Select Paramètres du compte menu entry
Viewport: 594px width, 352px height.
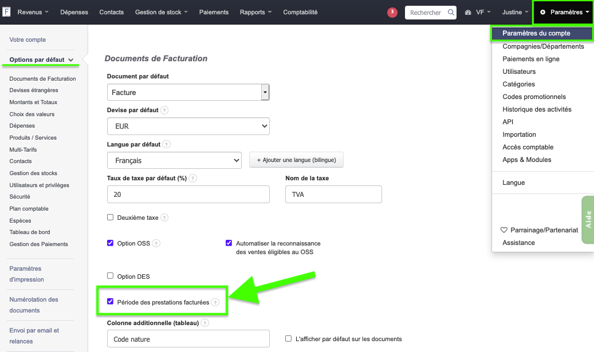click(536, 33)
